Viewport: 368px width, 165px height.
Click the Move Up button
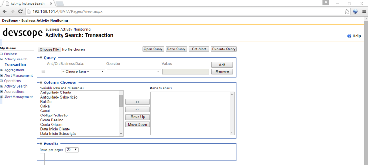click(138, 117)
